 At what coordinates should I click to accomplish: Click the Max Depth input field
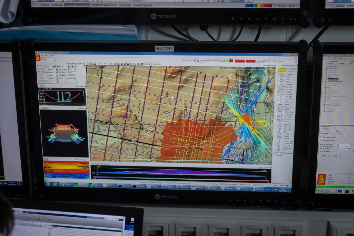click(x=72, y=75)
